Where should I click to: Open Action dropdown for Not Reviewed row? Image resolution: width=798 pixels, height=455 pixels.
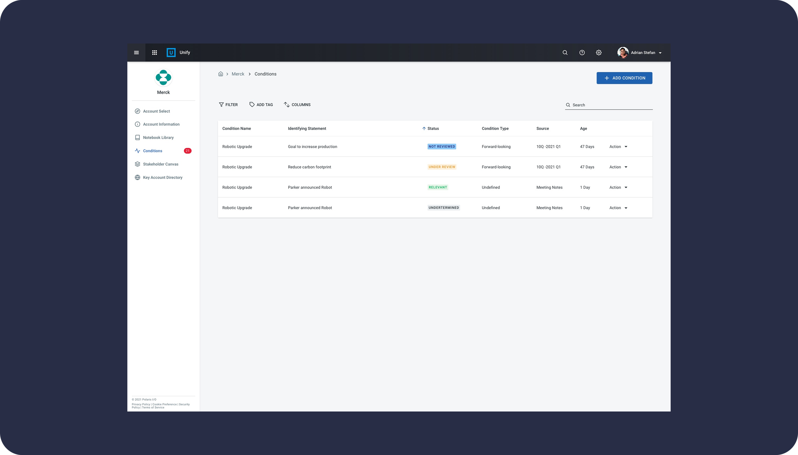[618, 147]
